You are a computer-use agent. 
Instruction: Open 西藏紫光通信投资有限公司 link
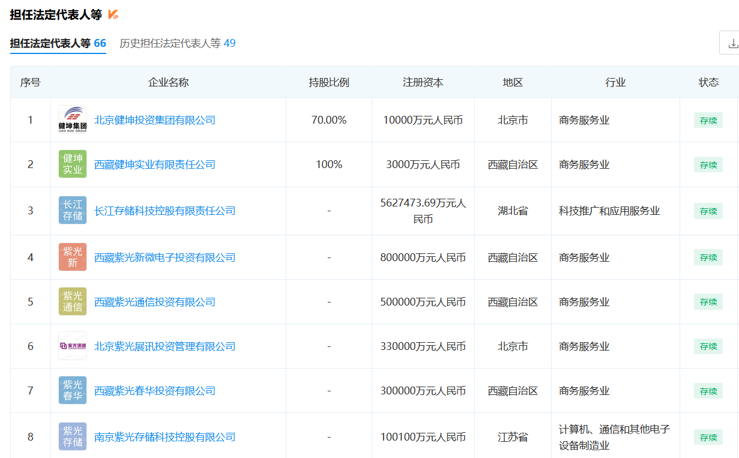[x=155, y=302]
